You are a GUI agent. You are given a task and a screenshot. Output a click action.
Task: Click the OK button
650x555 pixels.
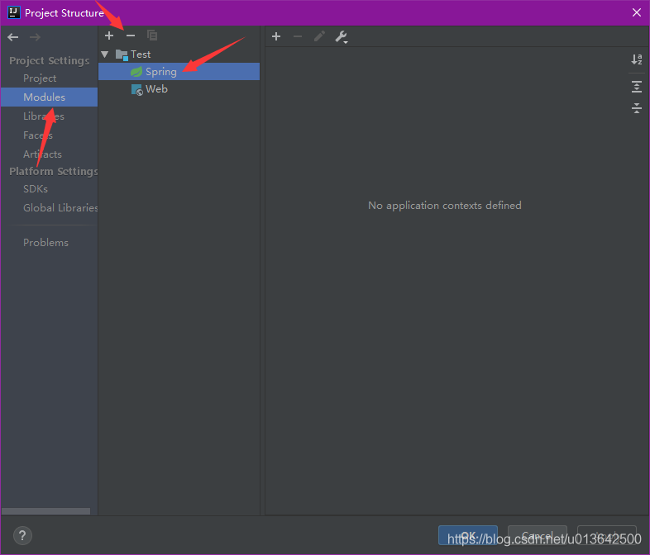click(x=468, y=535)
